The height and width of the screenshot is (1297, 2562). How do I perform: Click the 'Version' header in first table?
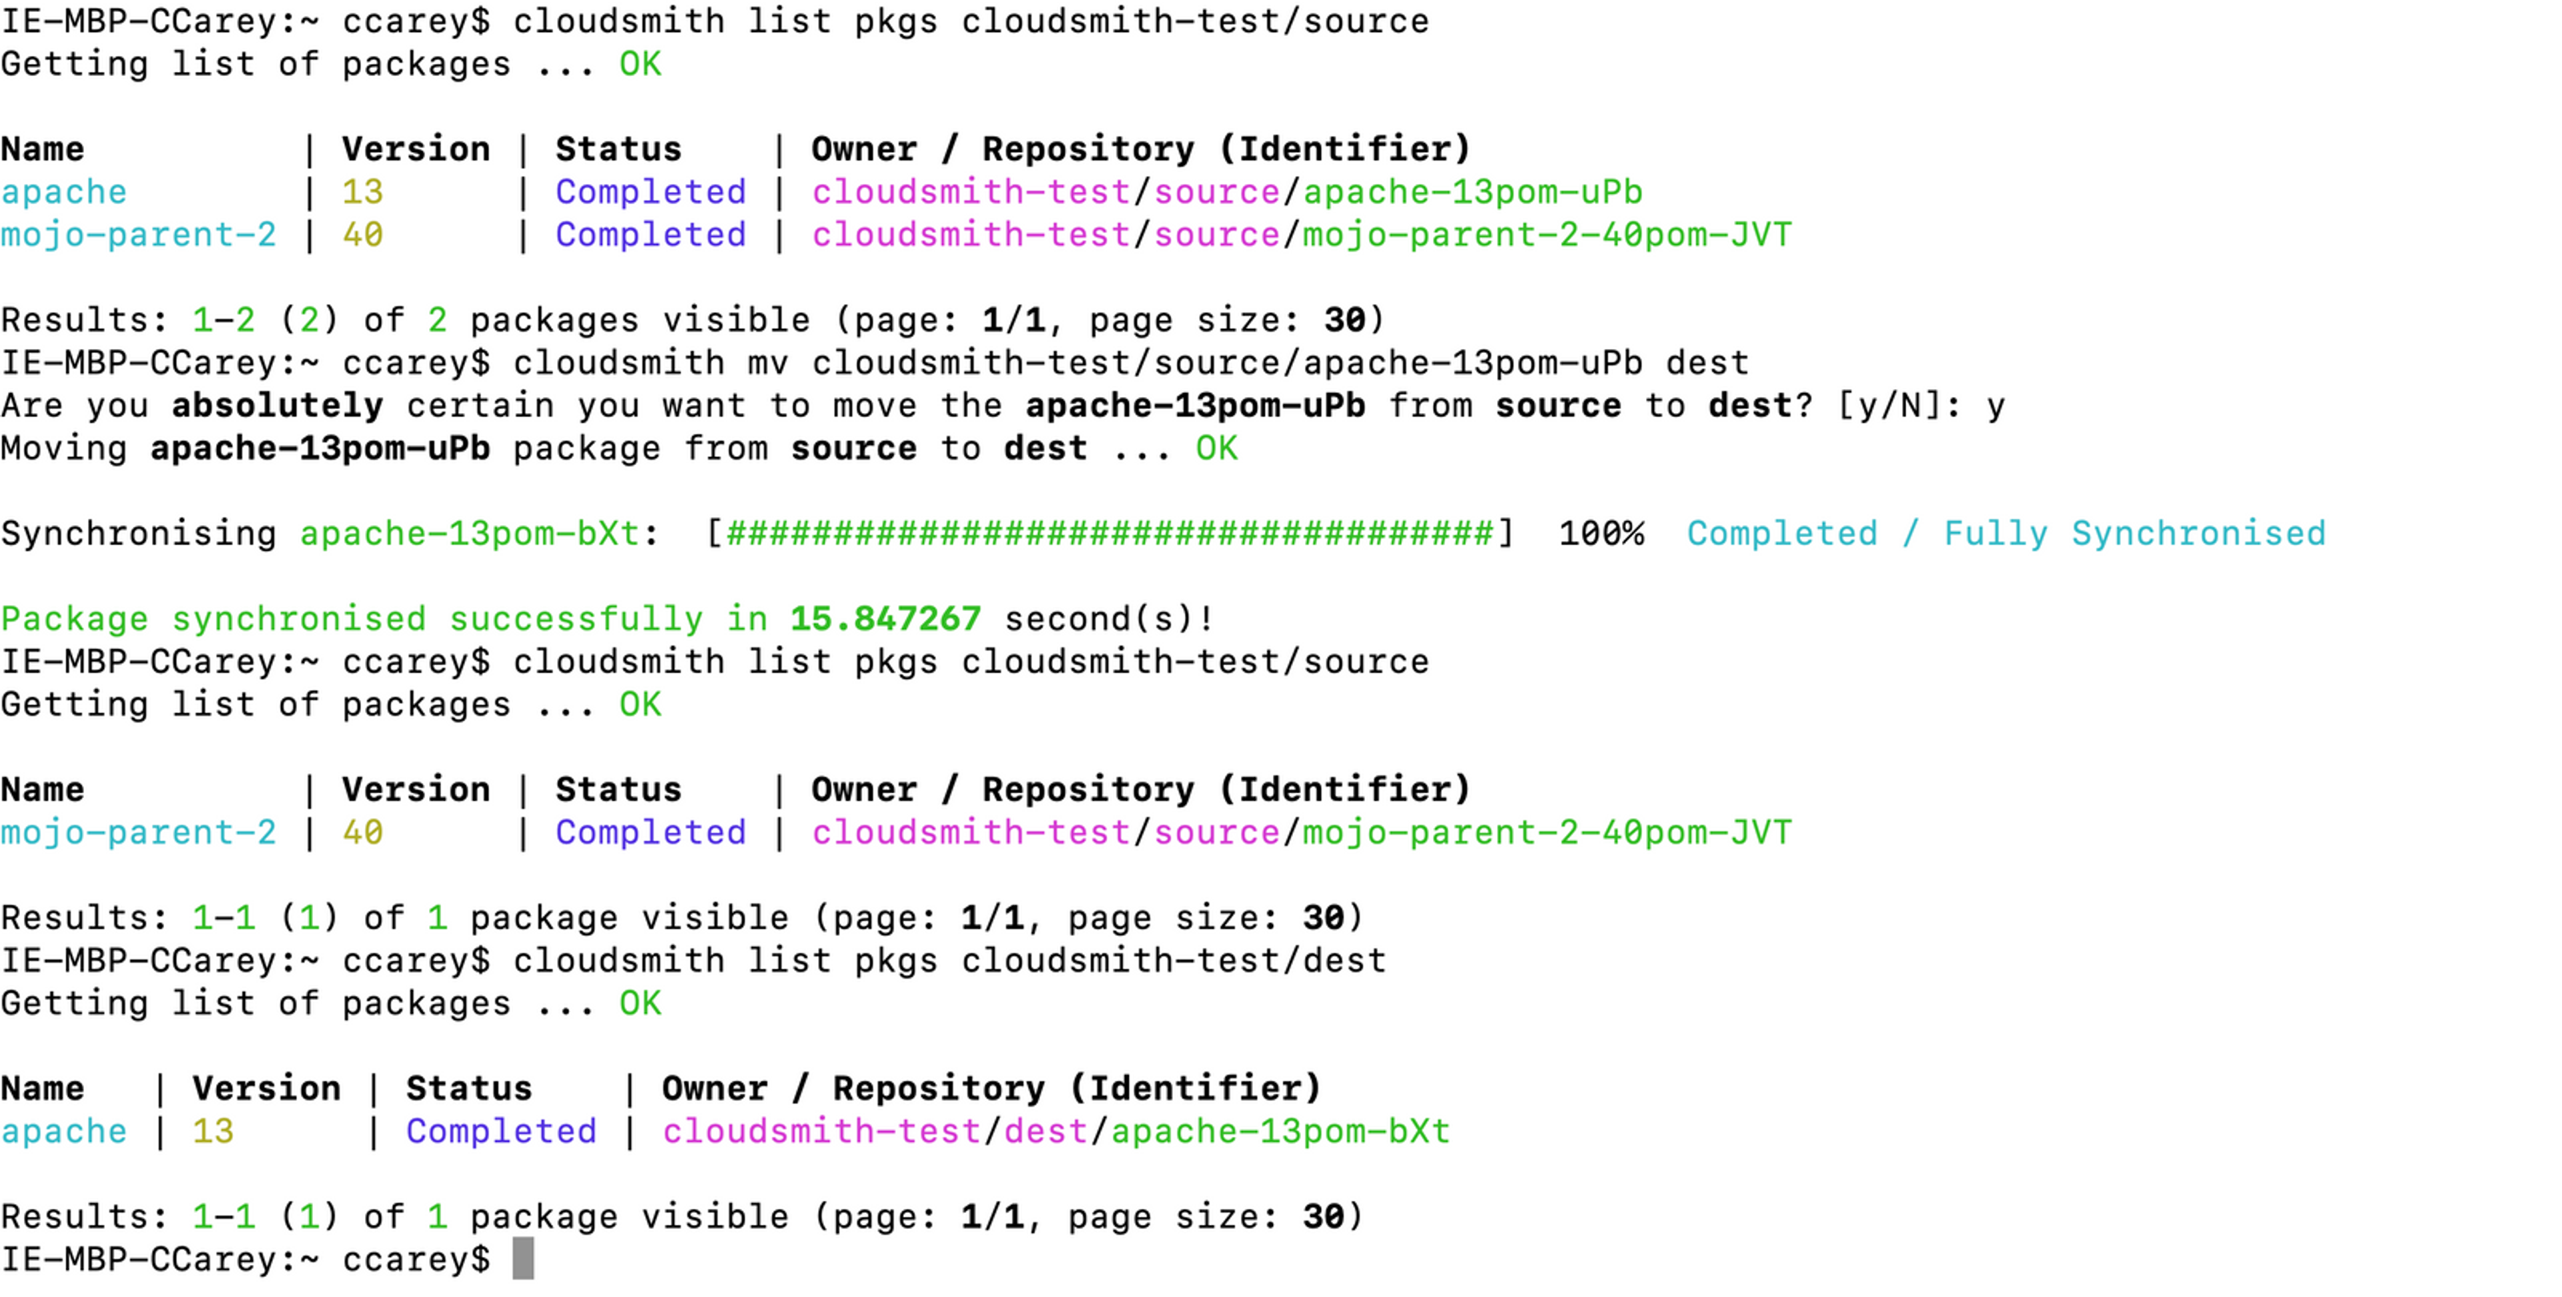click(x=416, y=149)
